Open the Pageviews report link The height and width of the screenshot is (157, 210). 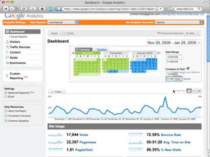[x=88, y=142]
